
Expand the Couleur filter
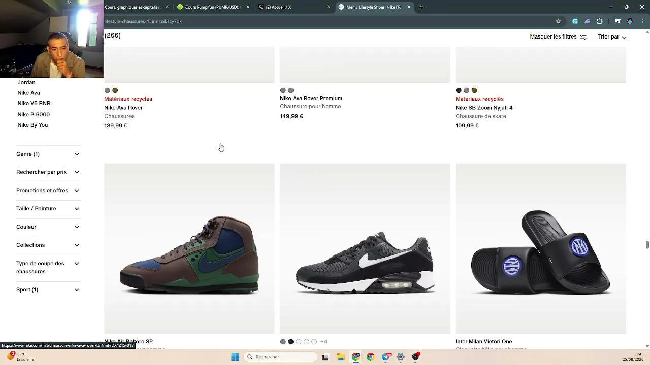pyautogui.click(x=48, y=227)
